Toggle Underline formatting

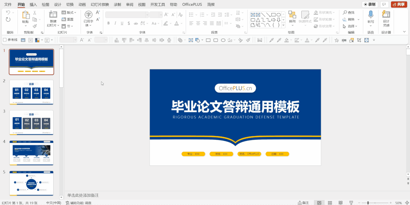122,23
